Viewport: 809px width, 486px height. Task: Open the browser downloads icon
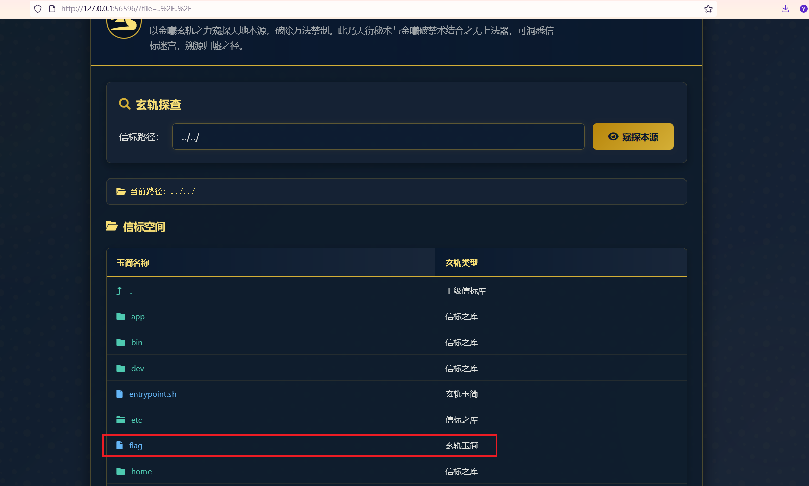click(785, 9)
